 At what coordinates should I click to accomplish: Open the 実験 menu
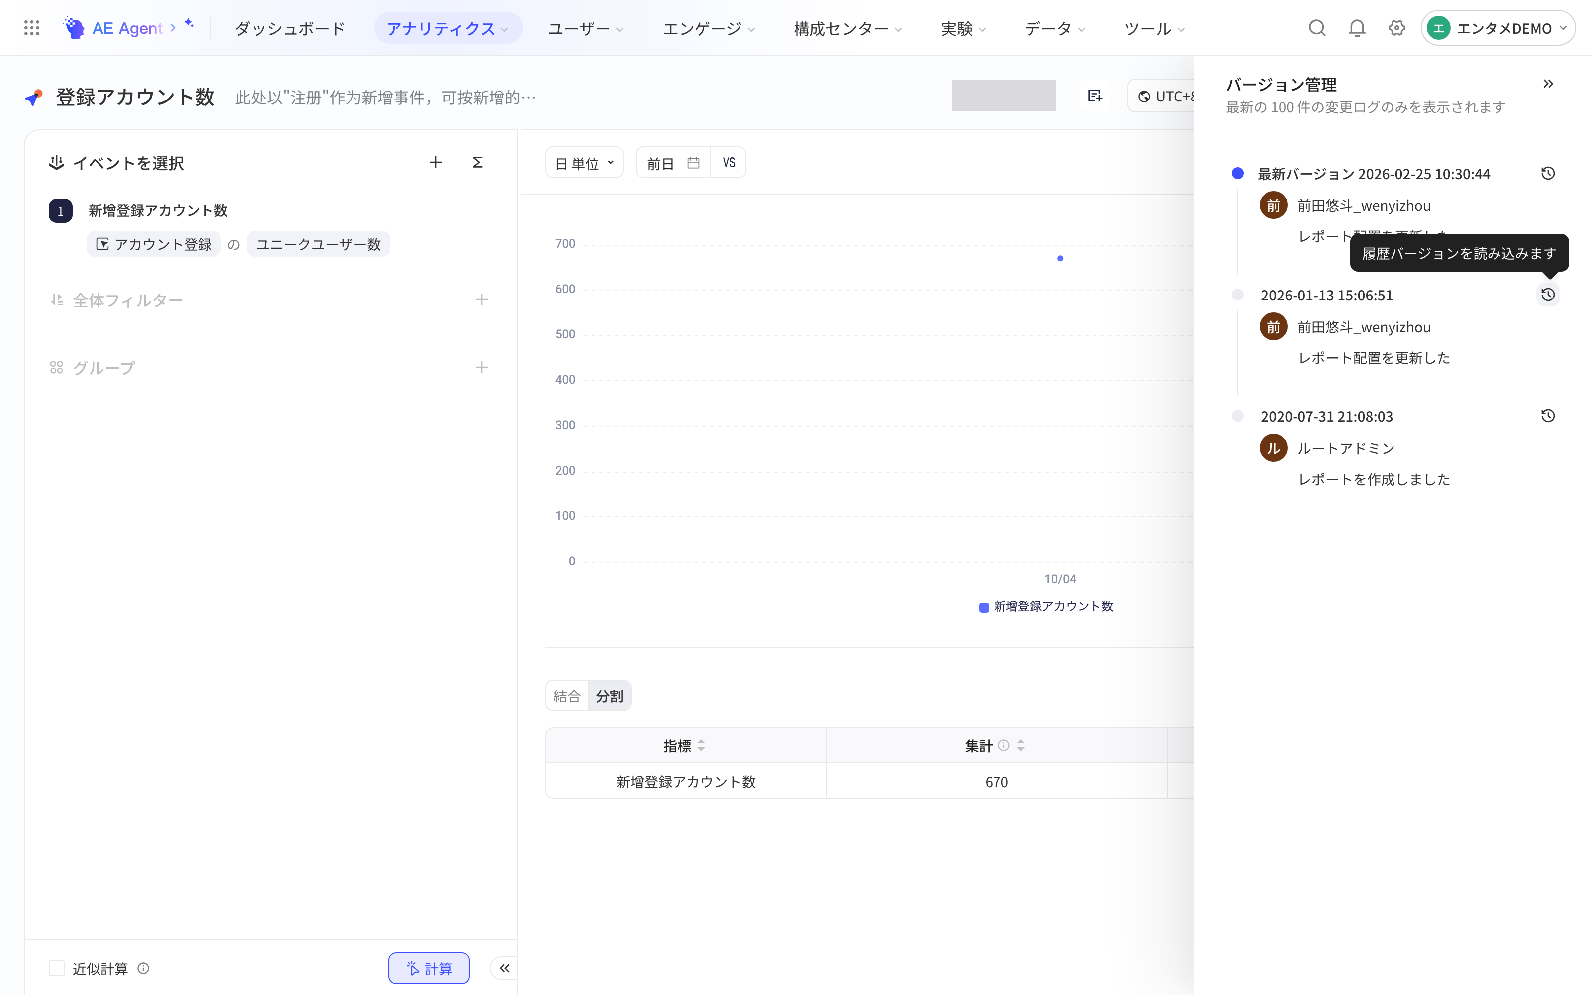[963, 28]
